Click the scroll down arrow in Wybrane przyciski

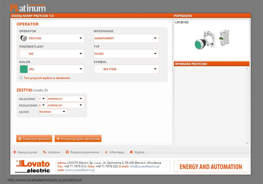click(247, 143)
